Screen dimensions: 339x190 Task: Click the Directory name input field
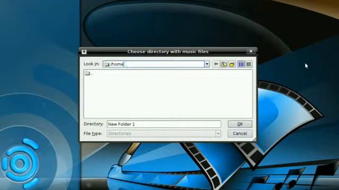pyautogui.click(x=164, y=124)
